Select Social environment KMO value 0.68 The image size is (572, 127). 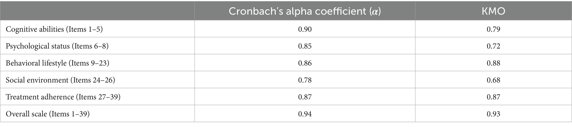point(493,80)
